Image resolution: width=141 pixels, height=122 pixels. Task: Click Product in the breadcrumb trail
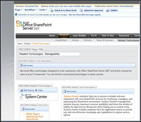click(x=27, y=44)
